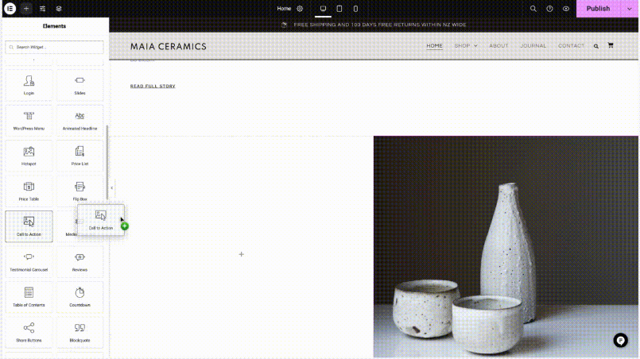Select the Countdown widget
Screen dimensions: 640x359
coord(80,297)
